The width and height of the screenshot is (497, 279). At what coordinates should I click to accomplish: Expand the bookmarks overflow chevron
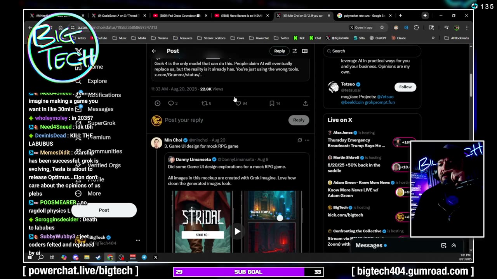[433, 38]
